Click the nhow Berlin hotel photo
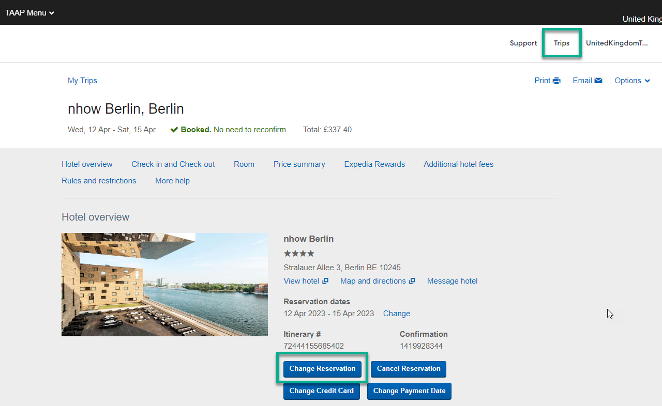Screen dimensions: 662x406 tap(164, 285)
